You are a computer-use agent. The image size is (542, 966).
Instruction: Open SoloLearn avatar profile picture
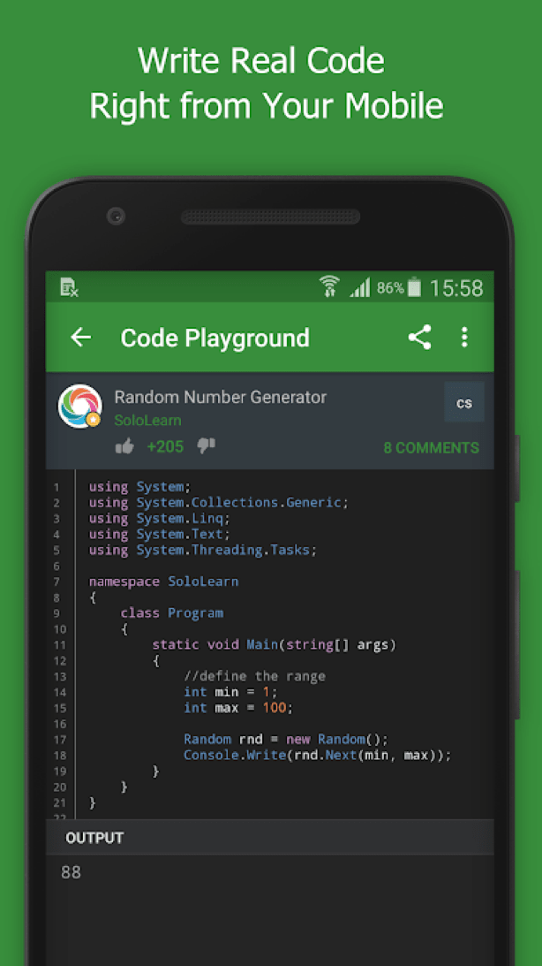[x=80, y=407]
